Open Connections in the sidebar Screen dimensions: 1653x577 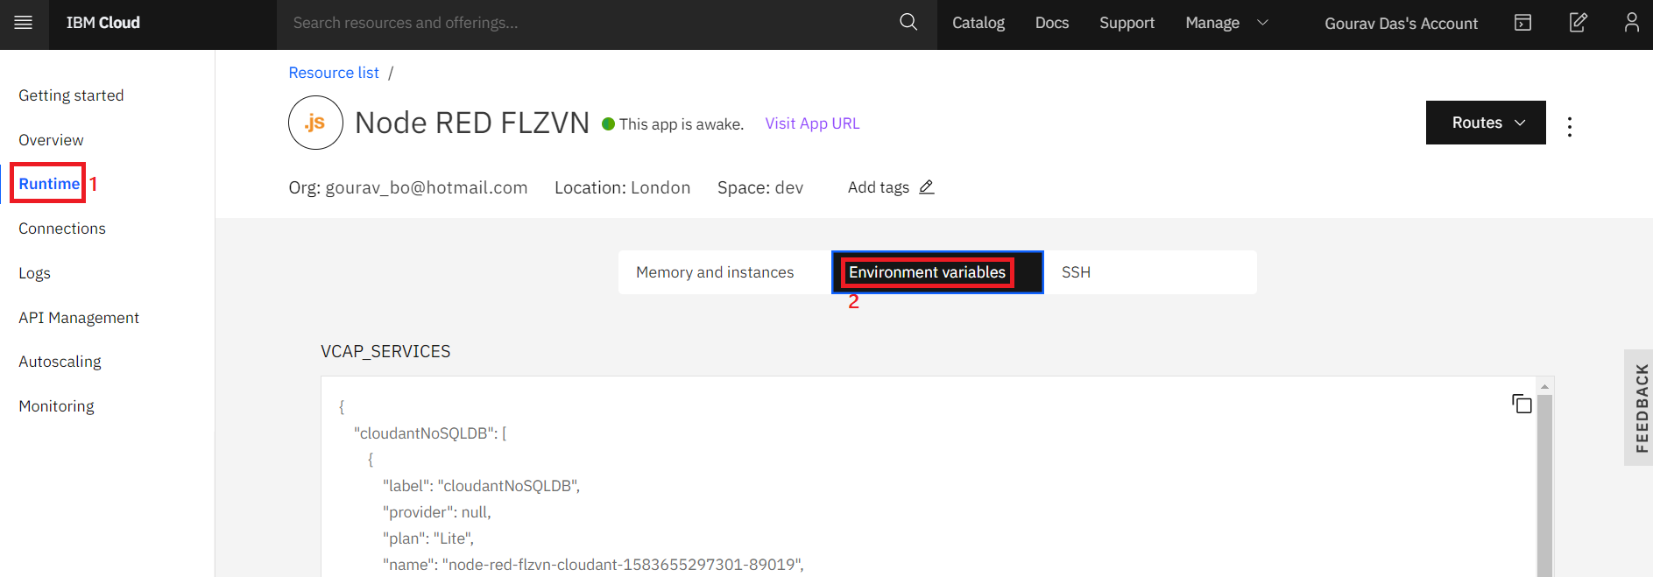[x=62, y=229]
